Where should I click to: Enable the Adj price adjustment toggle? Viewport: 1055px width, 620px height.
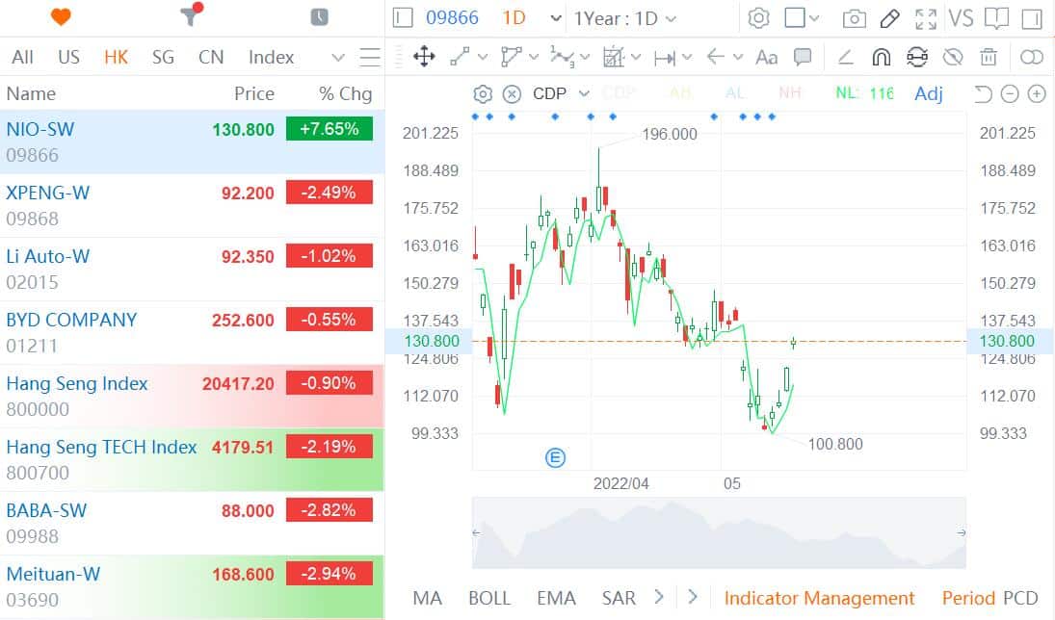(x=928, y=93)
